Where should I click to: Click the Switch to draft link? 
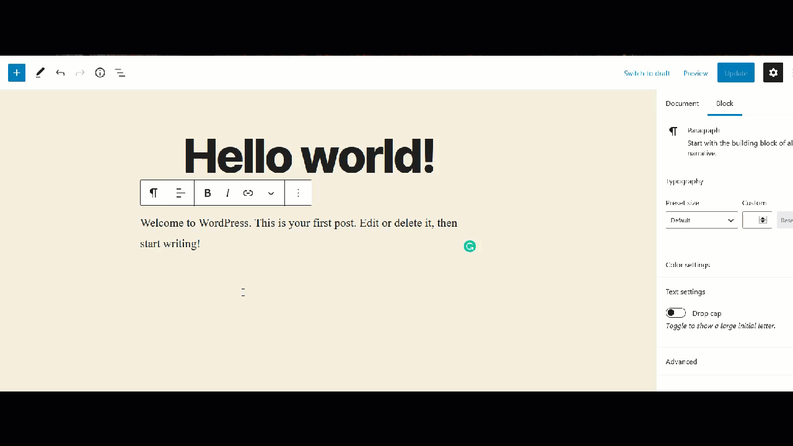(x=646, y=73)
